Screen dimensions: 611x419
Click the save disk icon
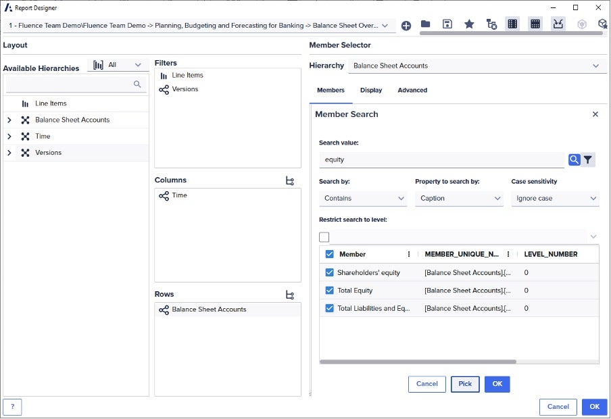[447, 24]
